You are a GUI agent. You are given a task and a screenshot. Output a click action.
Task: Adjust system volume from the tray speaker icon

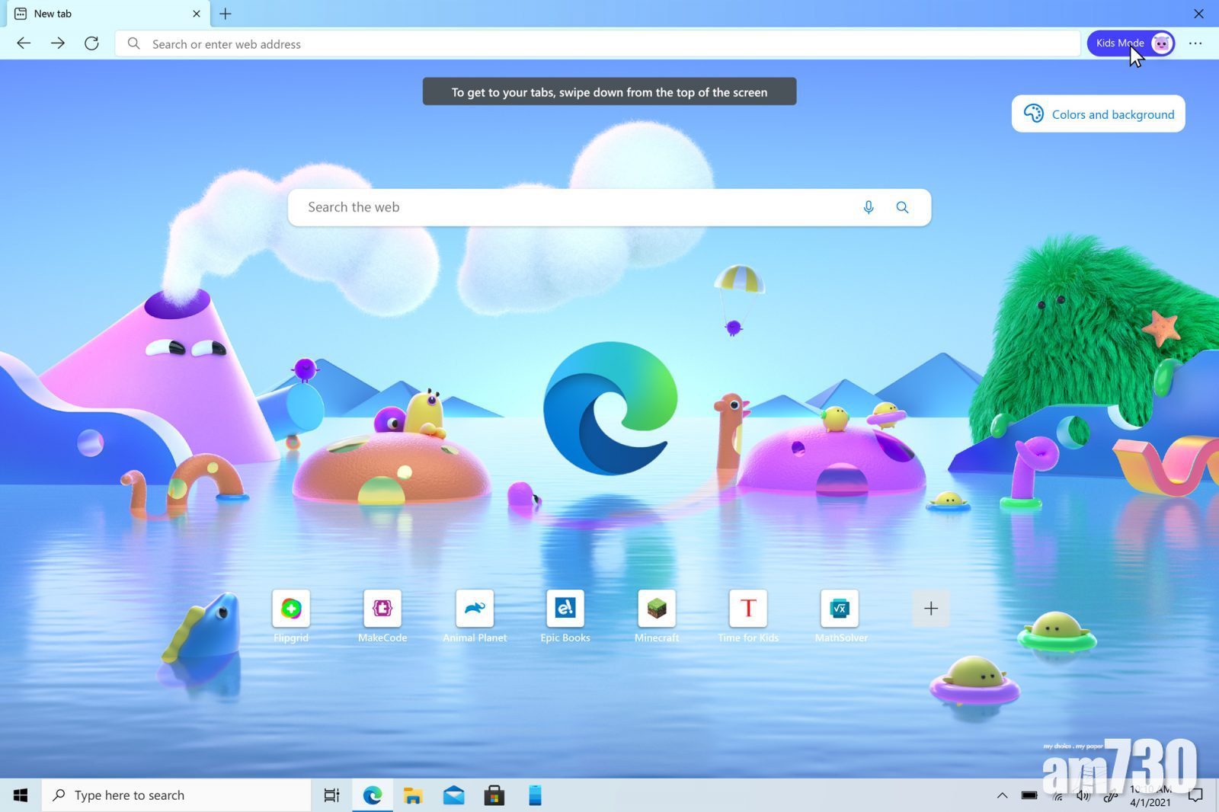click(x=1083, y=794)
